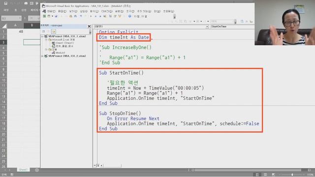Screen dimensions: 315x177
Task: Open the 도움말(H) menu
Action: point(168,11)
